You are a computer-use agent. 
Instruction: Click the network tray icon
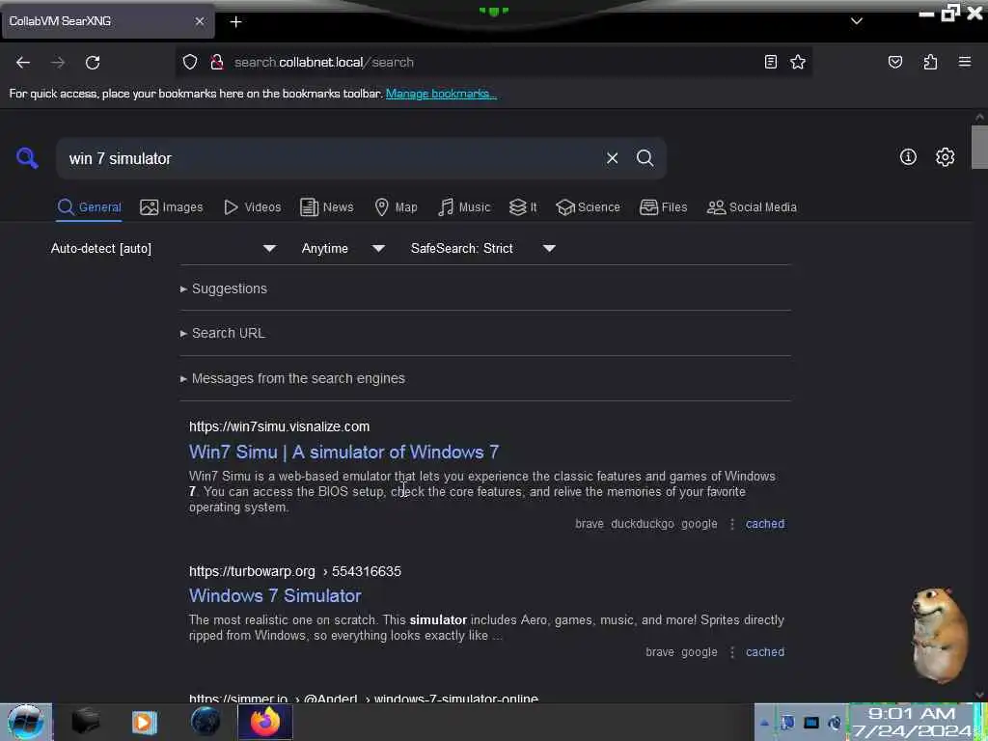[x=810, y=723]
